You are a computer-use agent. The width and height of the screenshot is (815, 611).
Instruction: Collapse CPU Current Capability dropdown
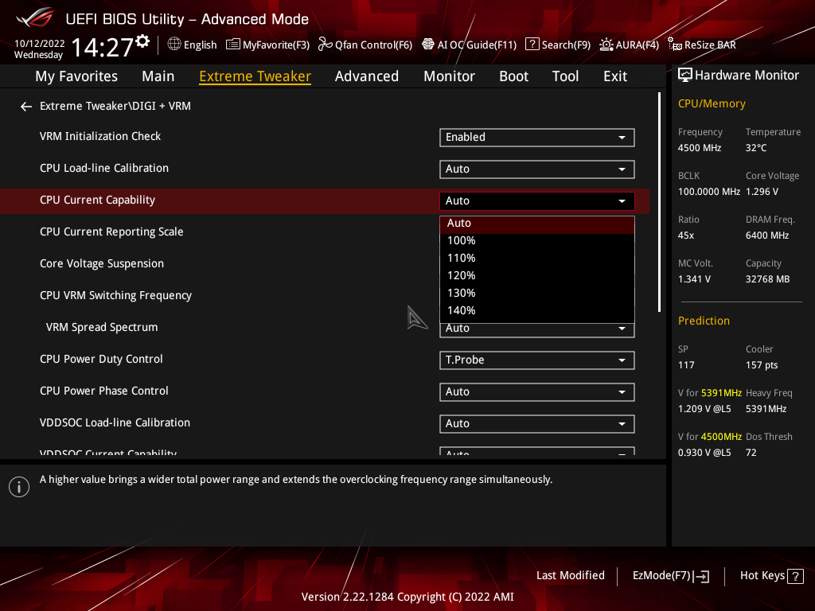pos(537,201)
